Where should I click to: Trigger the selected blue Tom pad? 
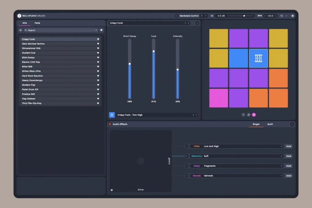pos(259,58)
